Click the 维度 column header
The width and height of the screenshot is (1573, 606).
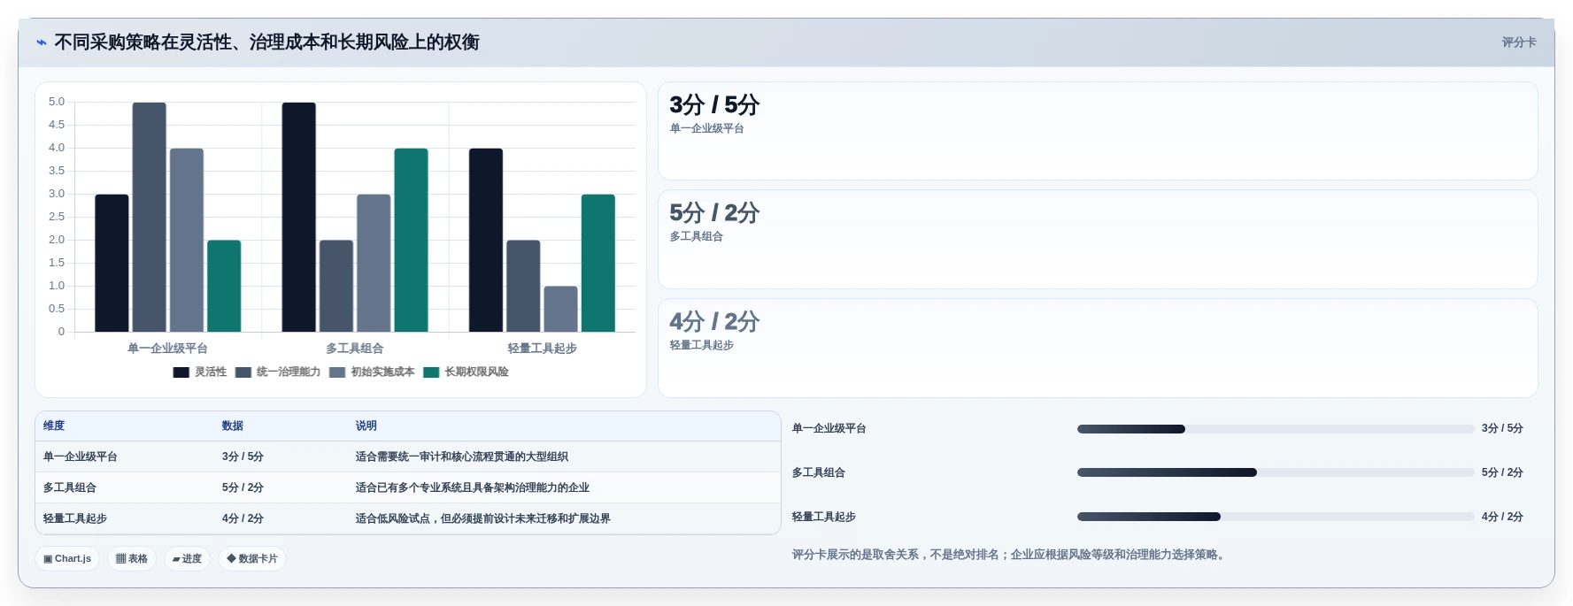point(54,426)
